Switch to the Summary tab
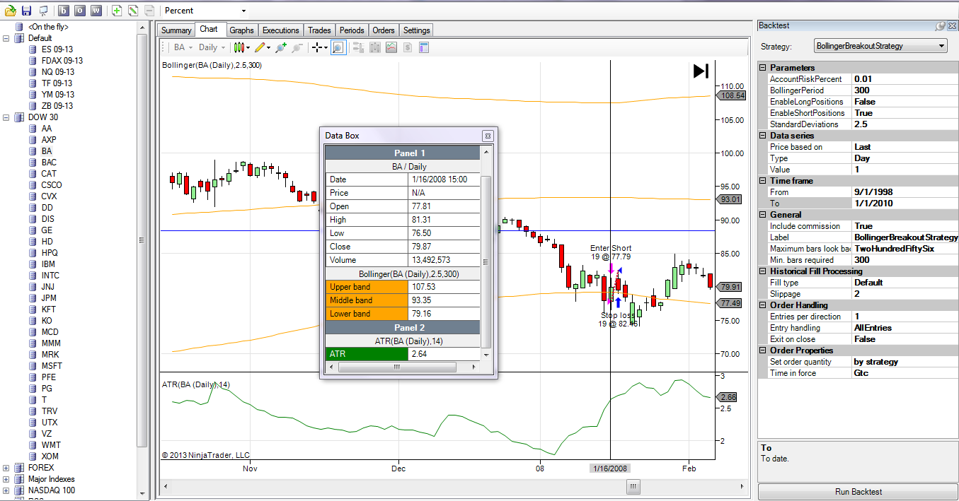This screenshot has width=959, height=501. (176, 30)
